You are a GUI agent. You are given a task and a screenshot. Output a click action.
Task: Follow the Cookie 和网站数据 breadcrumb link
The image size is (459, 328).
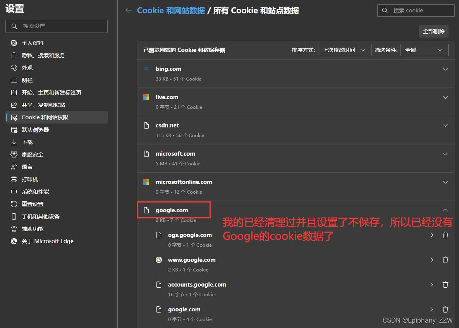click(171, 10)
